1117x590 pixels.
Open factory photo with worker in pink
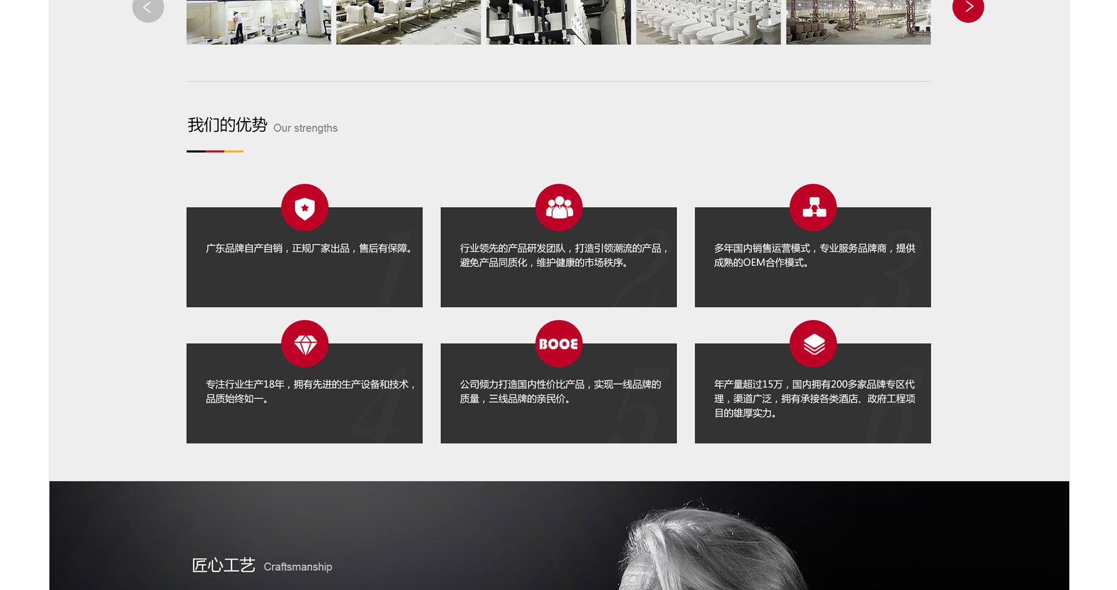tap(258, 22)
